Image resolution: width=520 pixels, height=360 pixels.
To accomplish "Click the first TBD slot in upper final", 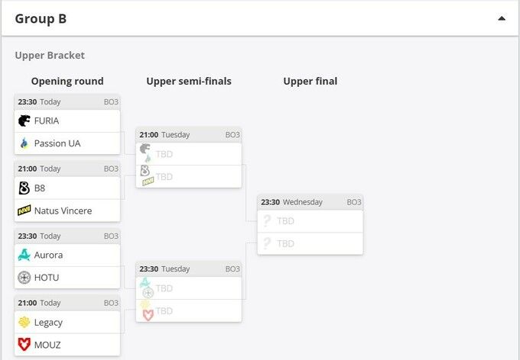I will click(x=310, y=221).
